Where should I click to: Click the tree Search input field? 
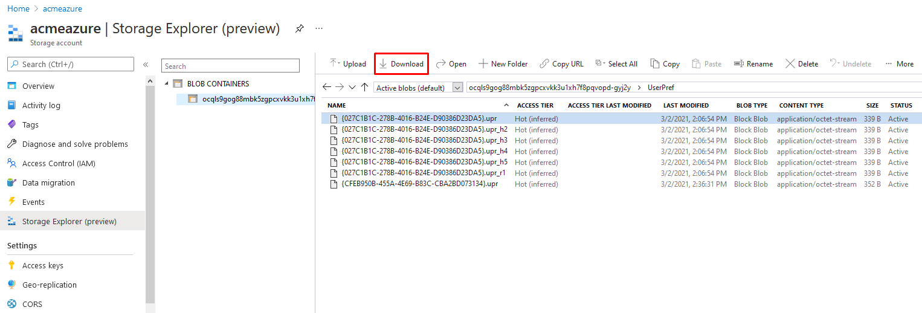tap(230, 66)
